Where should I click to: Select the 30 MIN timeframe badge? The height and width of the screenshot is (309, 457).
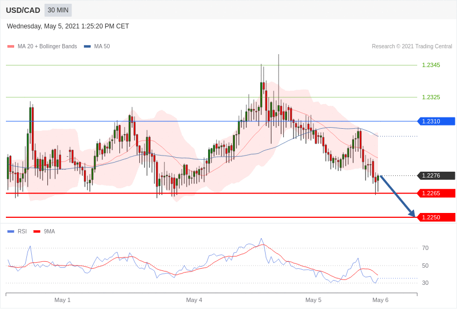pyautogui.click(x=58, y=10)
